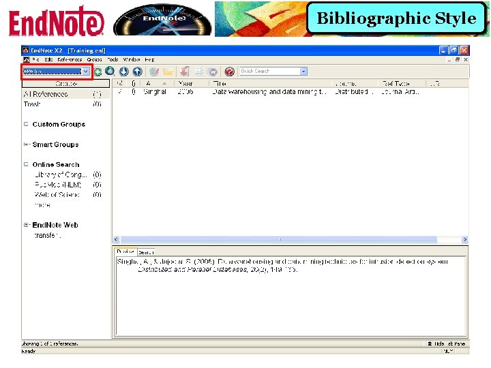This screenshot has height=368, width=491.
Task: Open the Quick Search dropdown arrow
Action: point(303,72)
